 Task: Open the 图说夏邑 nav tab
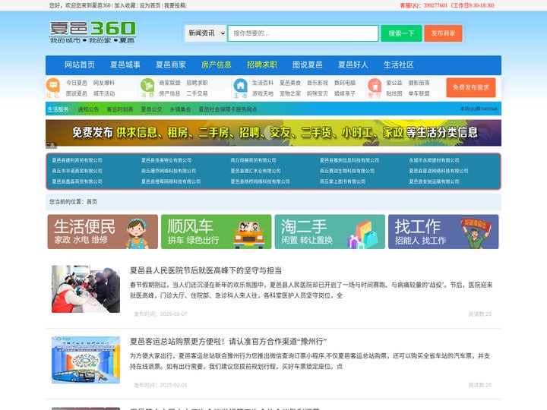point(308,65)
